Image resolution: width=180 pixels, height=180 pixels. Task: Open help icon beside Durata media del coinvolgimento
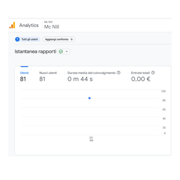pyautogui.click(x=119, y=73)
